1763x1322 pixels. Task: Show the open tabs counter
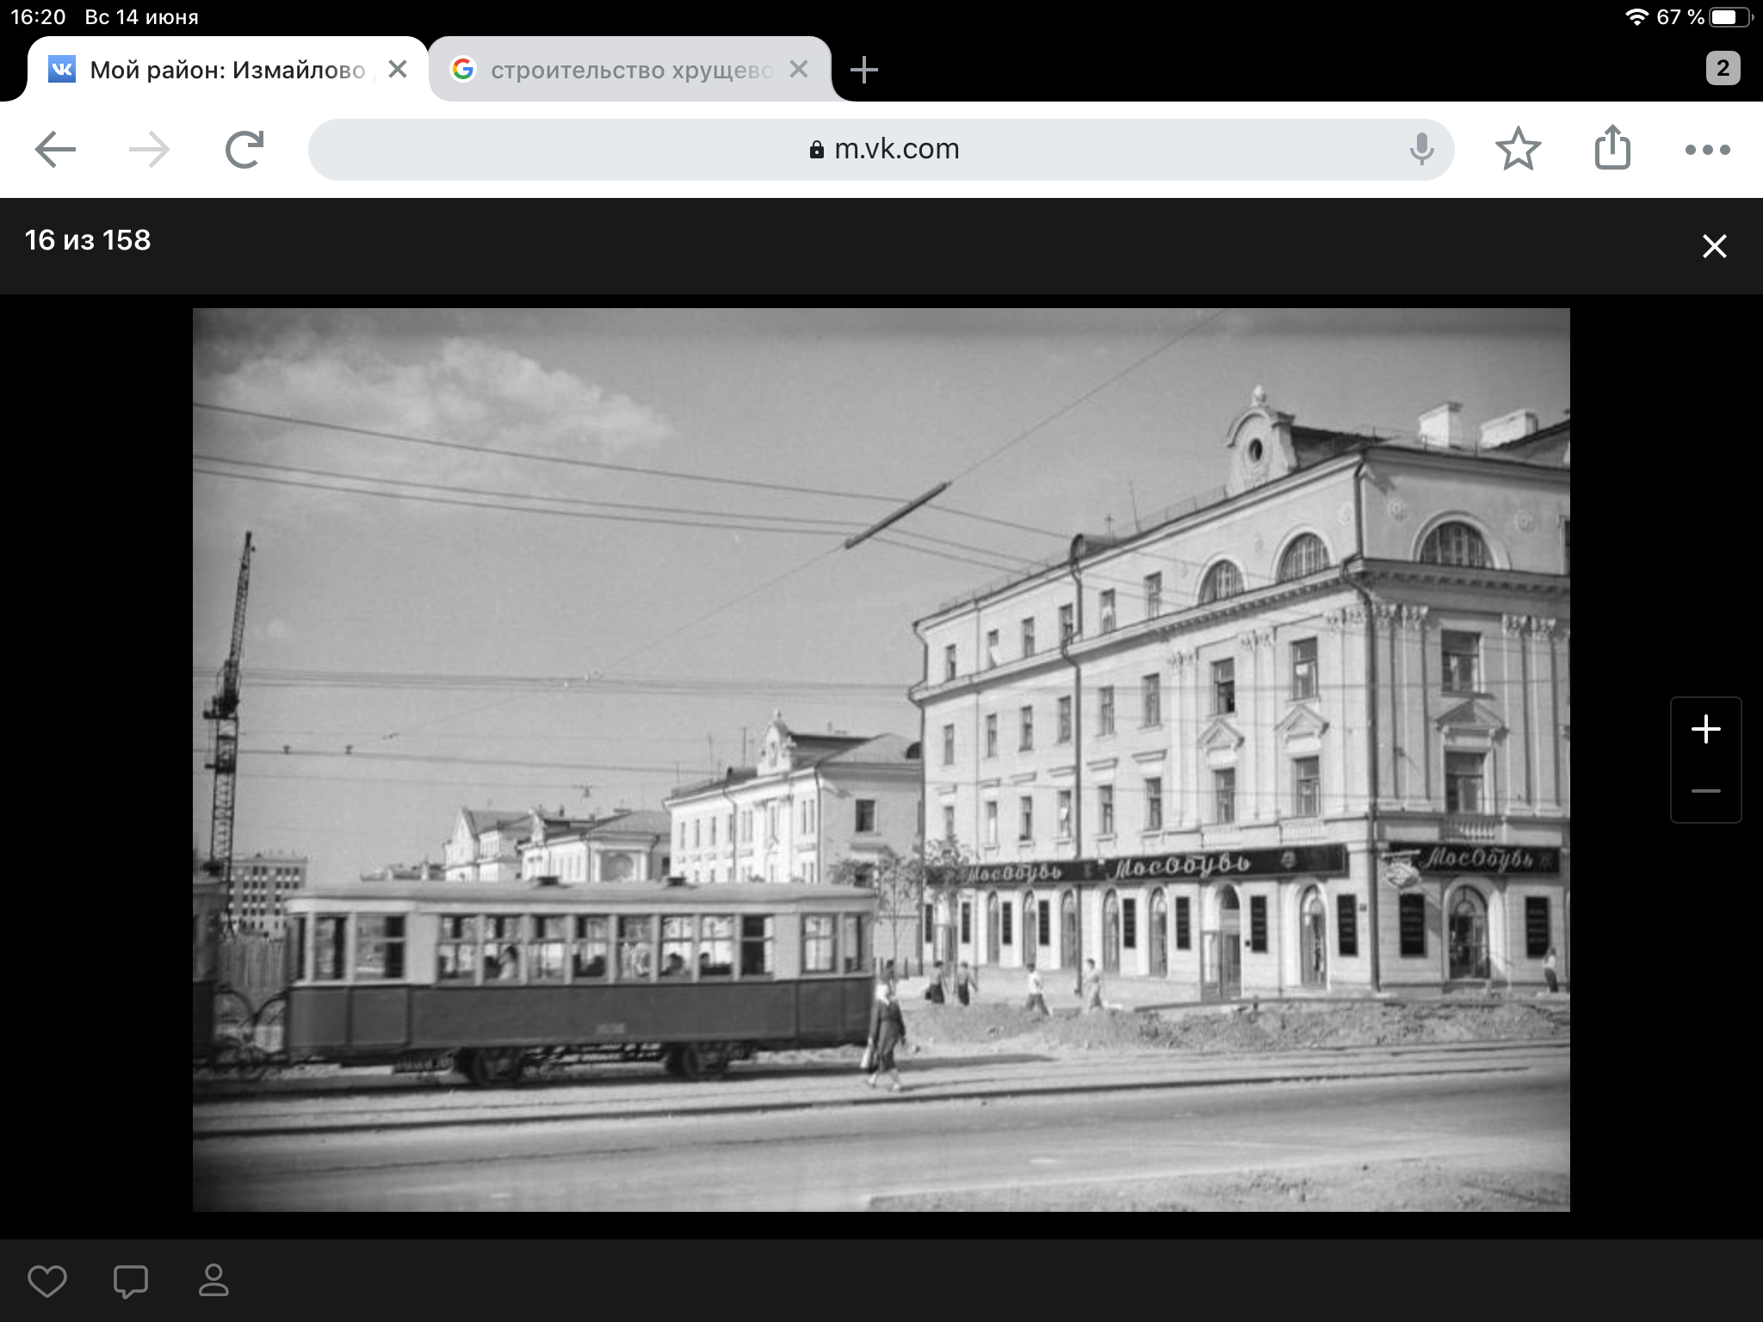(1723, 69)
